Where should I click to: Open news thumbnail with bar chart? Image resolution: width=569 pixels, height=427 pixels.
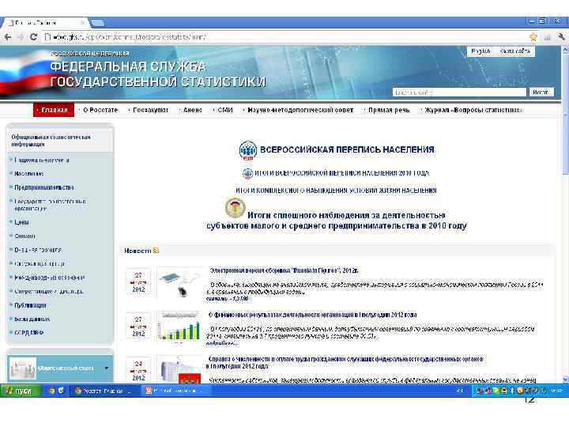tap(179, 327)
